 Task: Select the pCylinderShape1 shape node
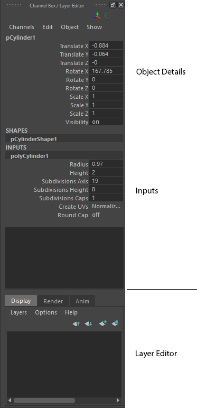pyautogui.click(x=64, y=139)
